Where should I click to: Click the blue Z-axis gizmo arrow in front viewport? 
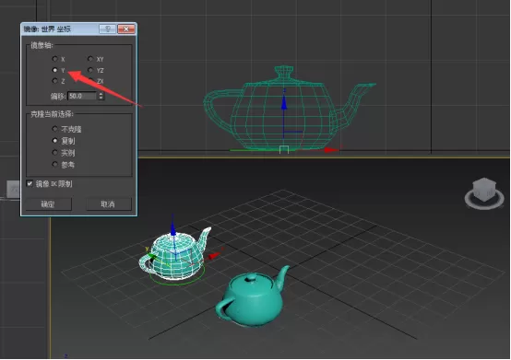click(x=284, y=102)
